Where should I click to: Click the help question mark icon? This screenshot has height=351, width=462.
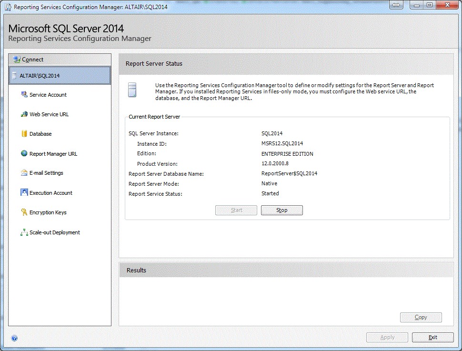(14, 338)
